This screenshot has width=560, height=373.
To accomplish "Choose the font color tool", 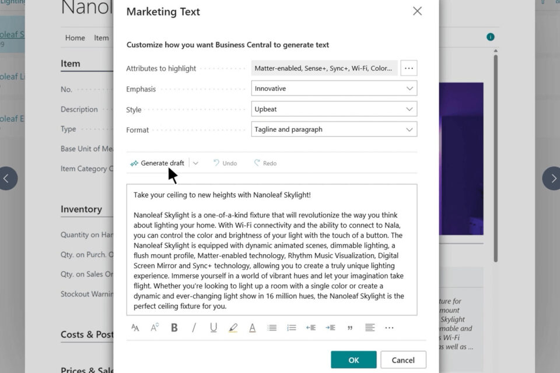I will pos(253,328).
